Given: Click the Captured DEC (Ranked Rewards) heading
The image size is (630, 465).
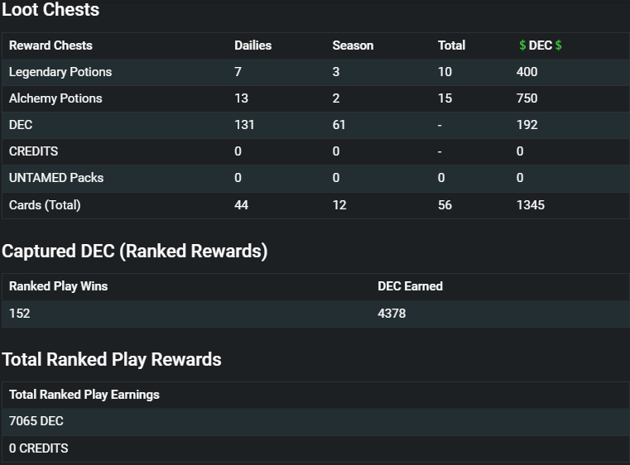Looking at the screenshot, I should click(135, 251).
